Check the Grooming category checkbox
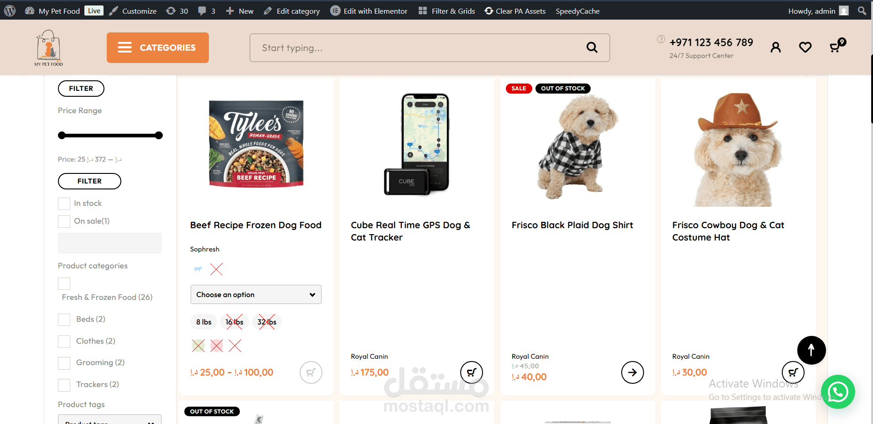Viewport: 873px width, 424px height. pos(64,363)
